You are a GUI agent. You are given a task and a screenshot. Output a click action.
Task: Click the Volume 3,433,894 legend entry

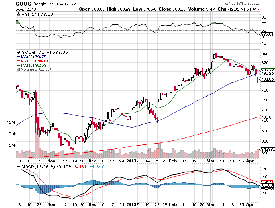(x=34, y=69)
